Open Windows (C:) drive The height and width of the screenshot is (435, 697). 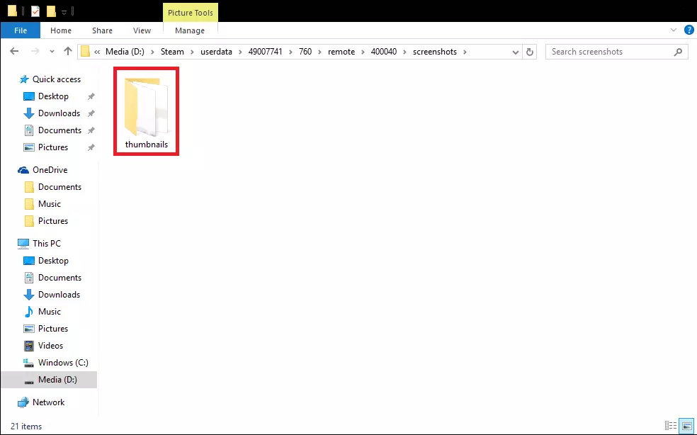click(63, 362)
